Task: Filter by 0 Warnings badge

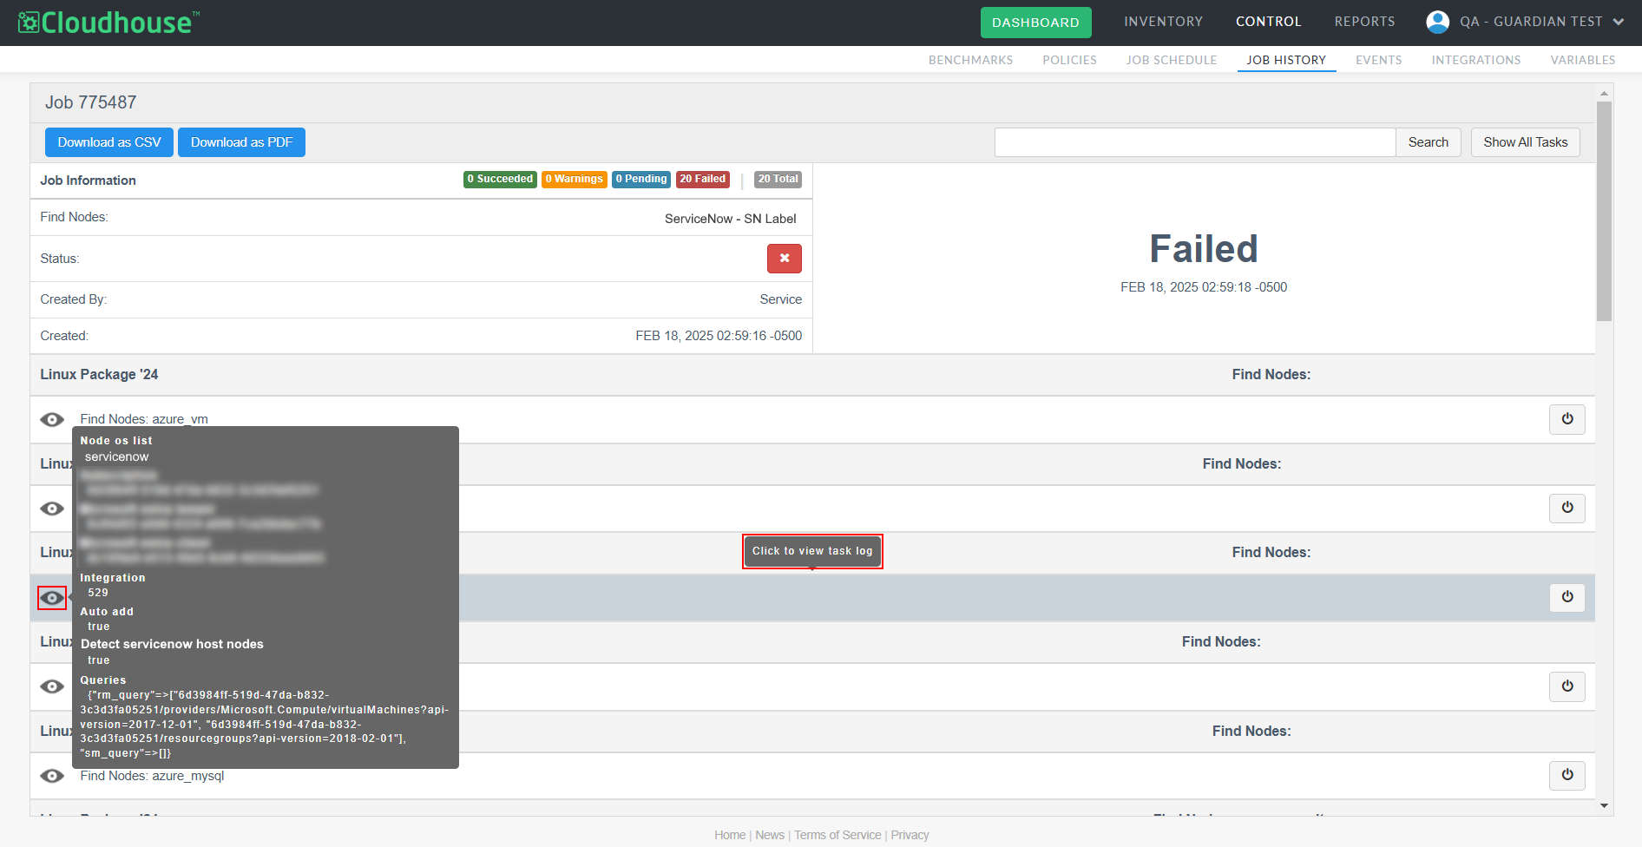Action: pyautogui.click(x=574, y=180)
